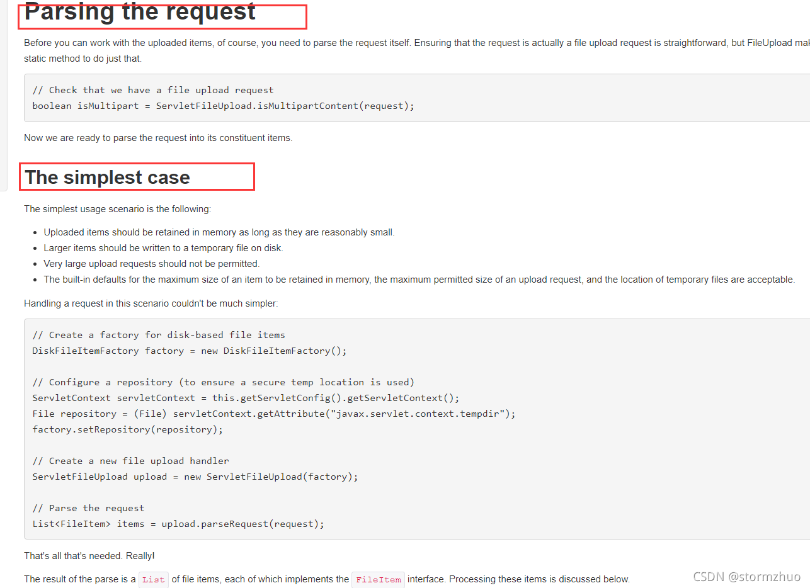Screen dimensions: 810x588
Task: Click the inline 'FileItem' code label
Action: (378, 579)
